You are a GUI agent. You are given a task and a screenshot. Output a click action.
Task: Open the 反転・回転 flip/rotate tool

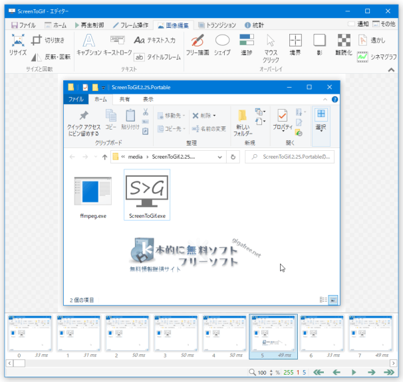tap(51, 57)
